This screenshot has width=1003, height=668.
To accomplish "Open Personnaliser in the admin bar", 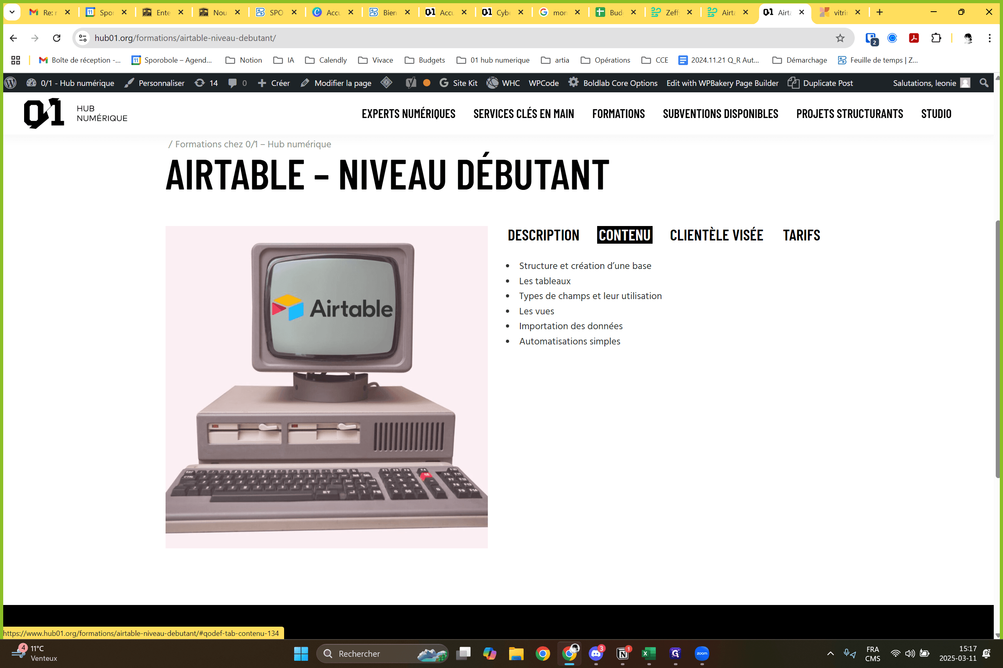I will click(x=154, y=83).
